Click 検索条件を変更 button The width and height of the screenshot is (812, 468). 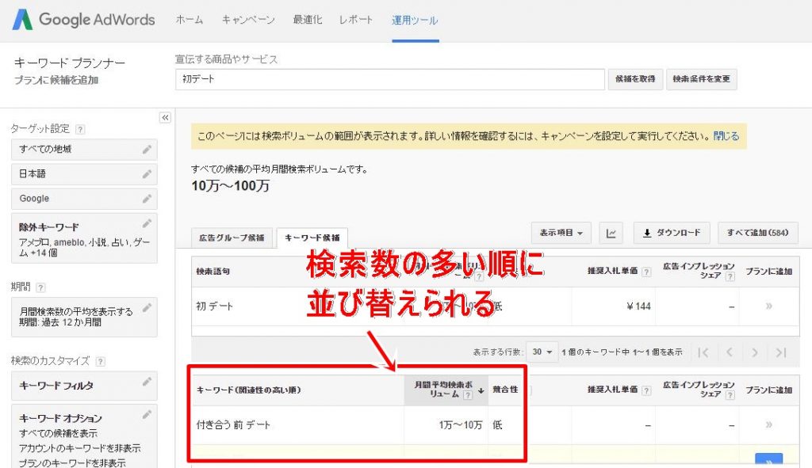point(702,79)
